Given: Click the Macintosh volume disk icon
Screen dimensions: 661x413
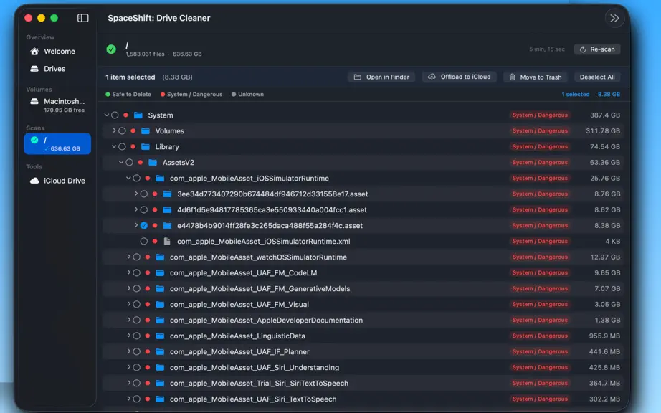Looking at the screenshot, I should [34, 102].
